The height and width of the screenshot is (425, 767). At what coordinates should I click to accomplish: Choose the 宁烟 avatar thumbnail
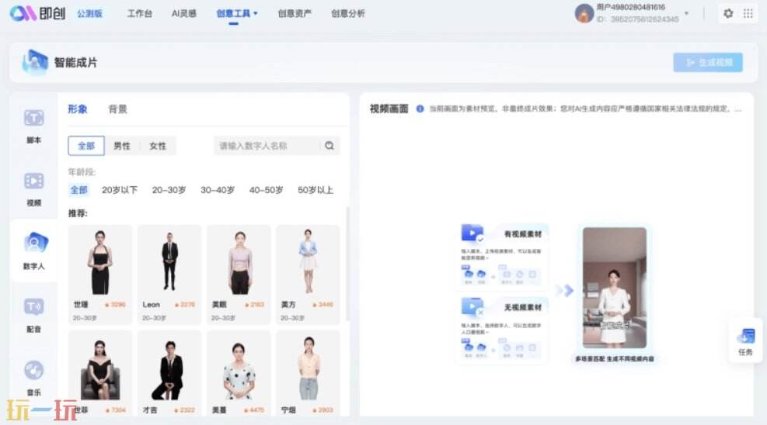coord(308,373)
